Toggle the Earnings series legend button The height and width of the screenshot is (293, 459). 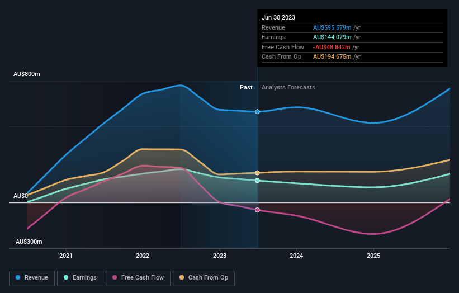pyautogui.click(x=80, y=278)
